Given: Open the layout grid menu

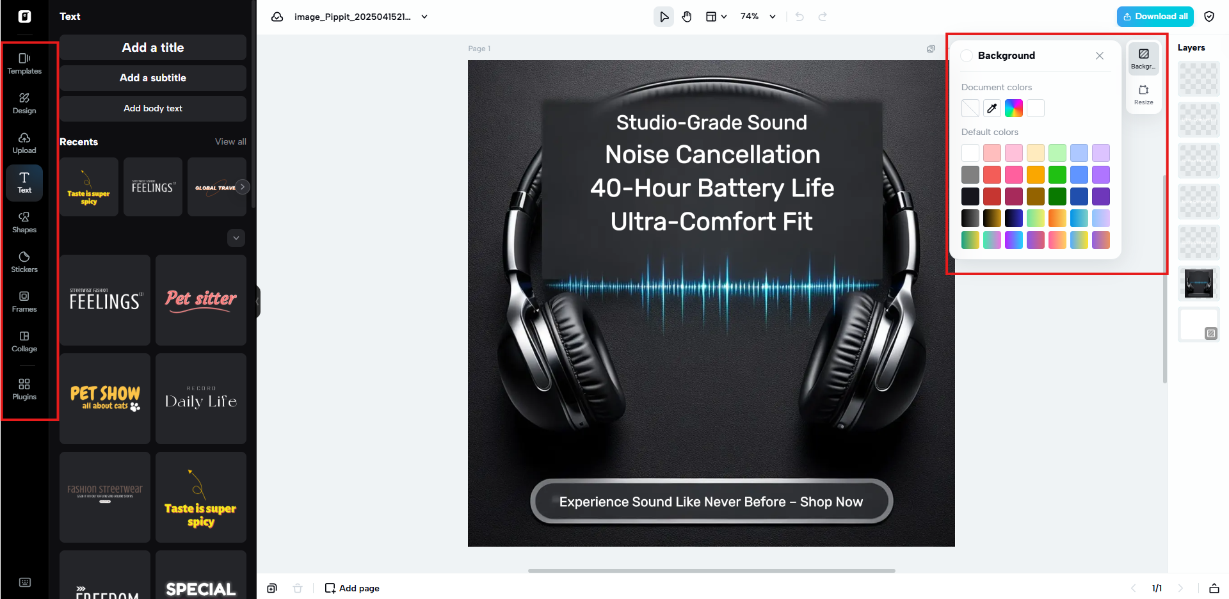Looking at the screenshot, I should (x=716, y=17).
